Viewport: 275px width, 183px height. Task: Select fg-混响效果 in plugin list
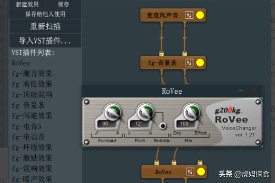pyautogui.click(x=32, y=168)
